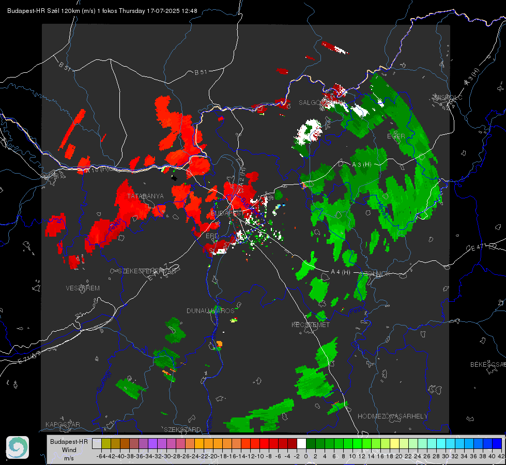Choose the orange swatch between -24 and -22
Screen dimensions: 506x465
(199, 444)
